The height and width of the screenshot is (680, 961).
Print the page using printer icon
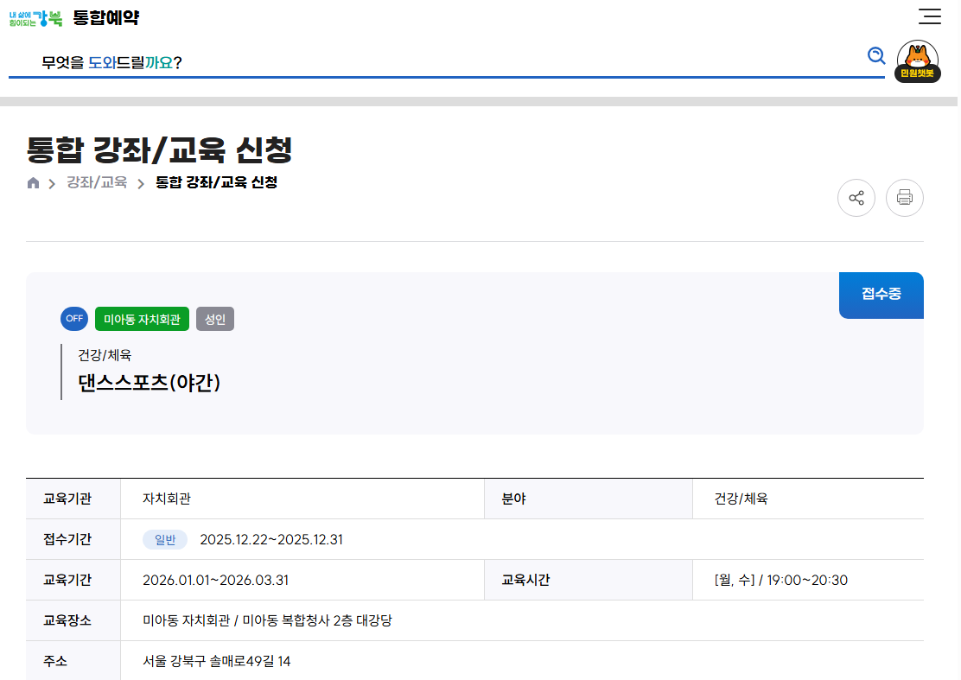point(904,198)
